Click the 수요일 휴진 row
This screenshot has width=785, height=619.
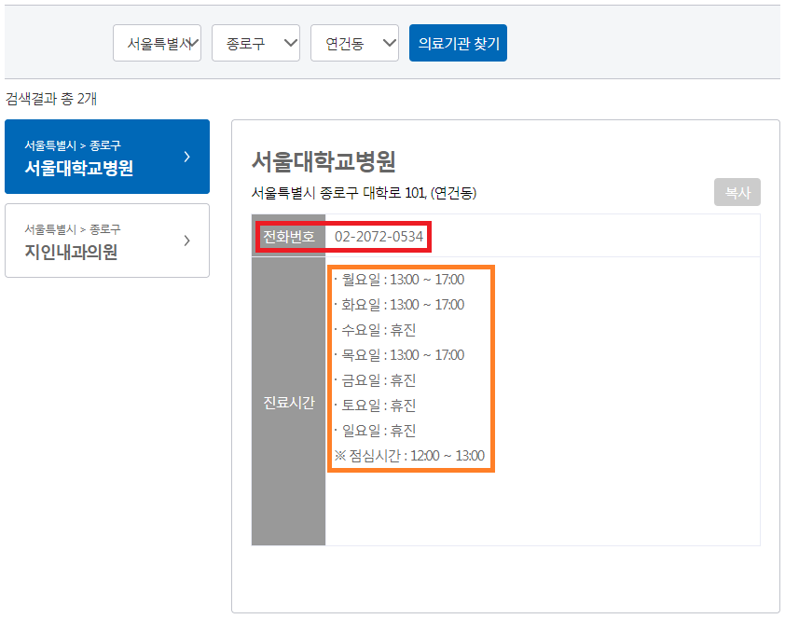click(x=375, y=330)
